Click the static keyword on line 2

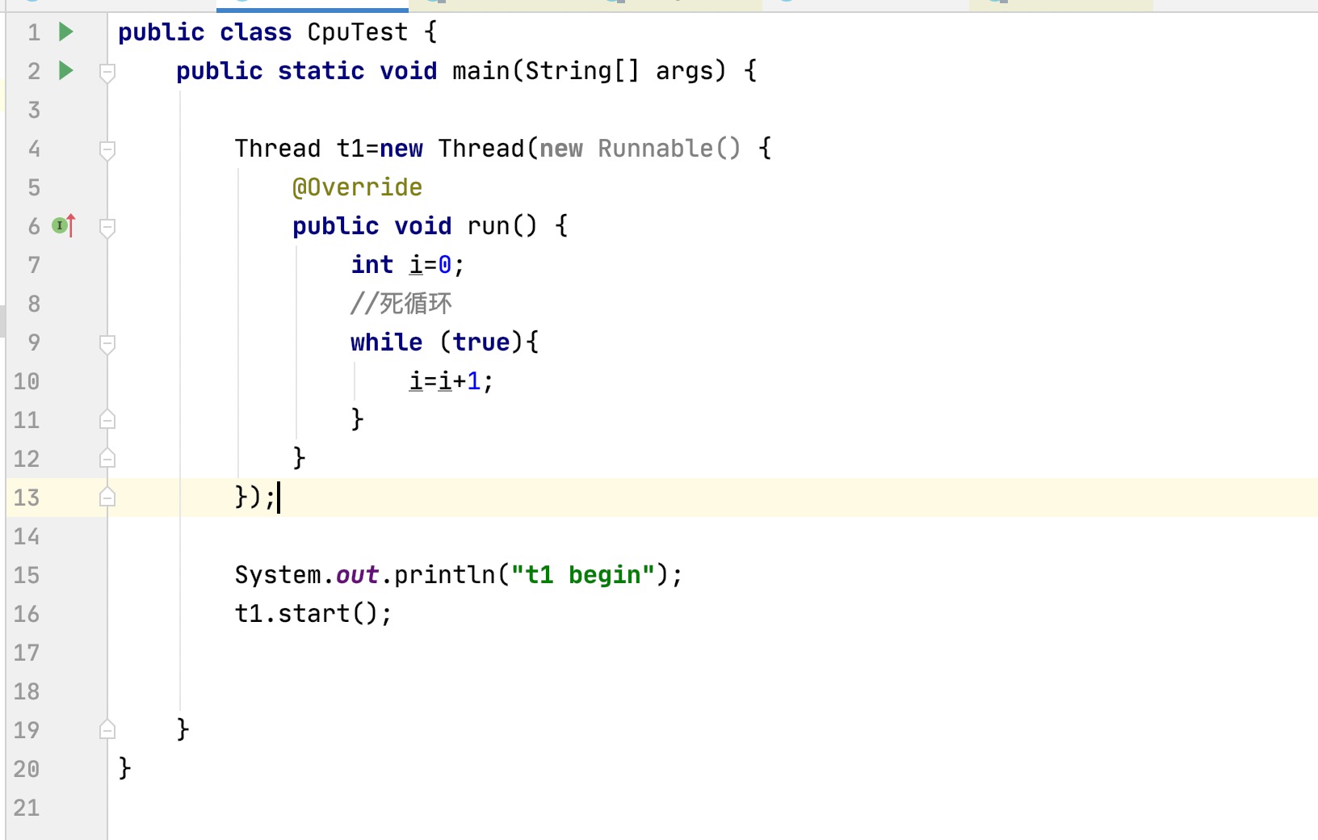point(321,71)
